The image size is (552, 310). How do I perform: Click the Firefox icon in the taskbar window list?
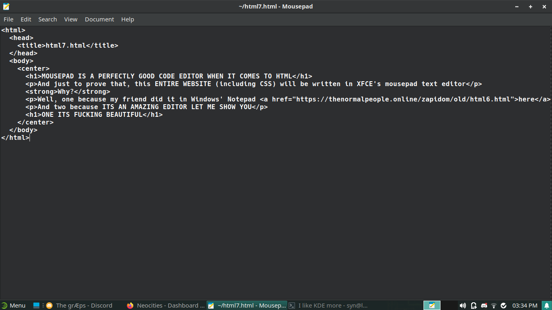[x=130, y=306]
